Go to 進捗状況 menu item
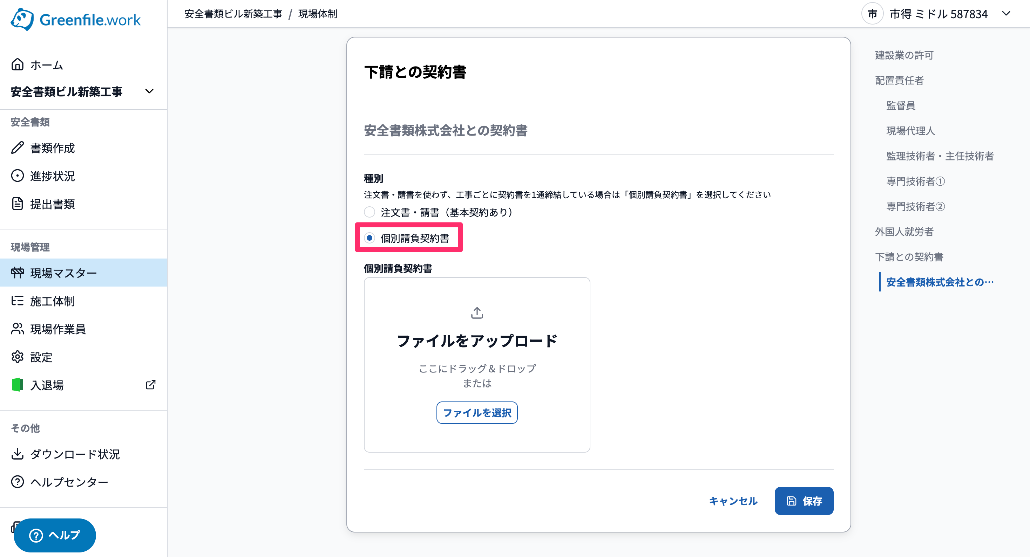Viewport: 1030px width, 557px height. [x=83, y=176]
